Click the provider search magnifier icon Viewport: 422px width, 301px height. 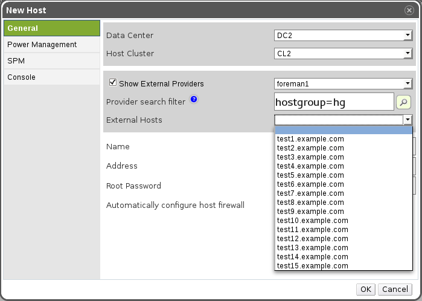coord(403,102)
